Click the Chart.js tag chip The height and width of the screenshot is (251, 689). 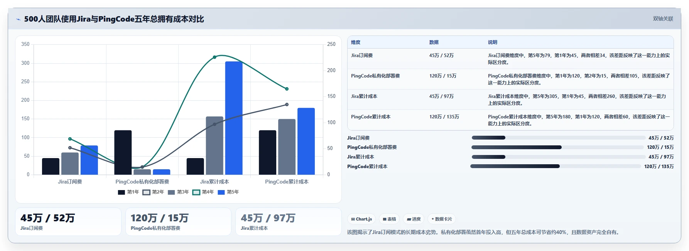[361, 219]
